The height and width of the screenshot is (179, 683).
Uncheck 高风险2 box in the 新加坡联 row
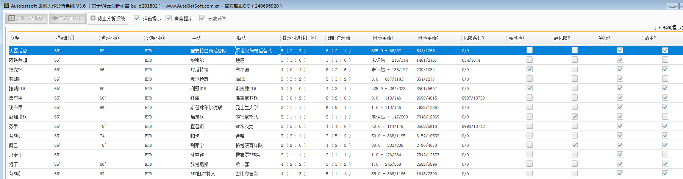point(575,117)
